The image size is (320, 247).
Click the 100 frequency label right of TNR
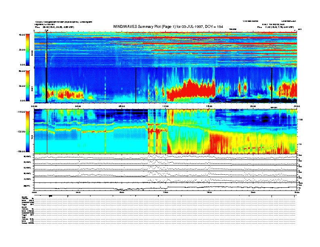tap(301, 119)
